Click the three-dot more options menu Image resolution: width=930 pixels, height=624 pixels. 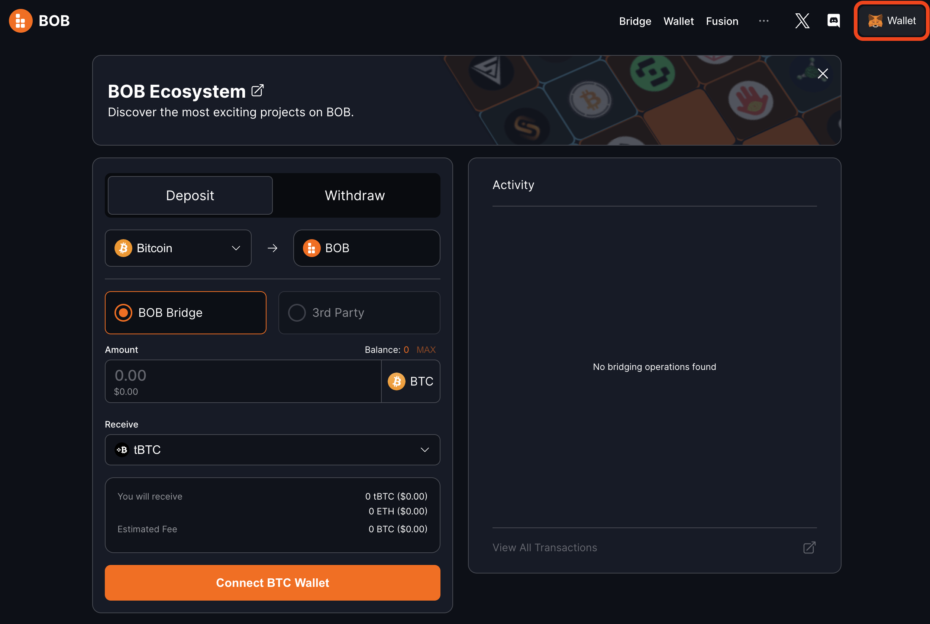pos(763,20)
